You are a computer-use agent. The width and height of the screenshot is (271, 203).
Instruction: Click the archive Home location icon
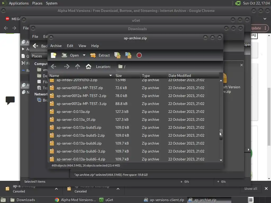(88, 66)
